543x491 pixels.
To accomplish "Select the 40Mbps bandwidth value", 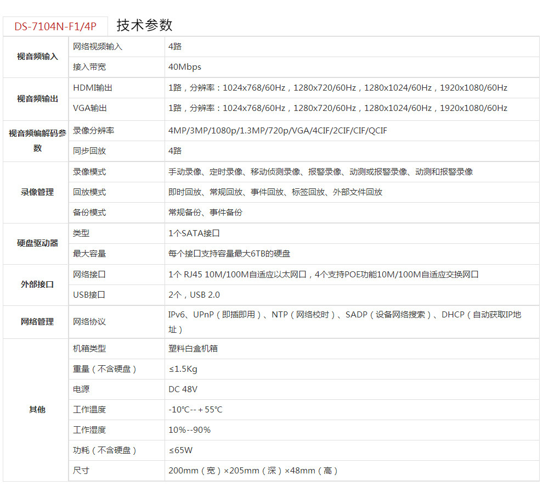I will click(x=185, y=67).
